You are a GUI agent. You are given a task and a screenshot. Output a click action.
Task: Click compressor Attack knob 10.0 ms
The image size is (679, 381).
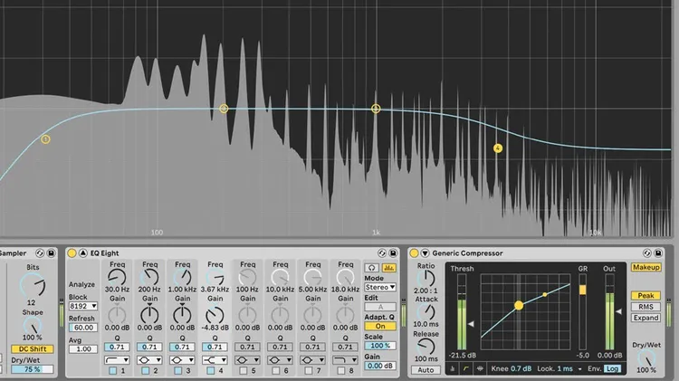click(426, 311)
